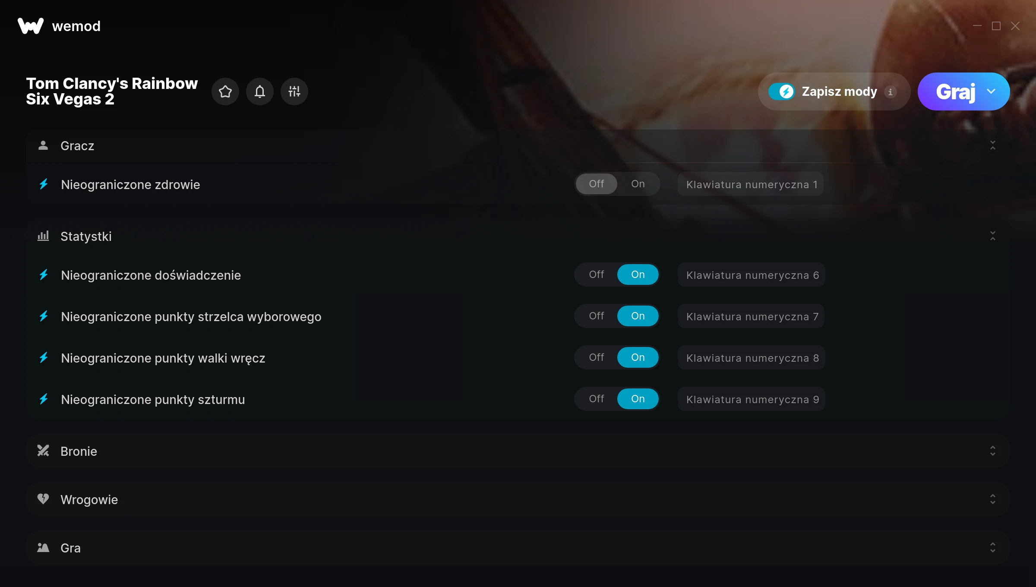Screen dimensions: 1036x587
Task: Add game to favorites with star icon
Action: (x=225, y=92)
